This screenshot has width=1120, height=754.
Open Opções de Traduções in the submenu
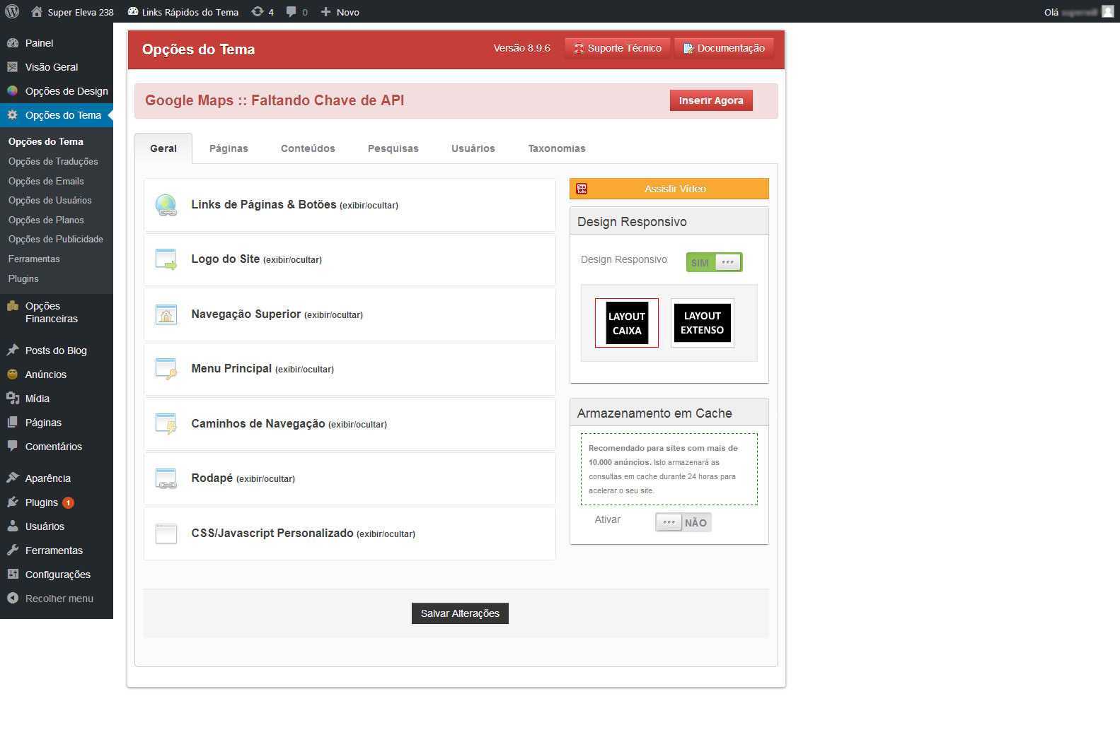click(x=53, y=161)
